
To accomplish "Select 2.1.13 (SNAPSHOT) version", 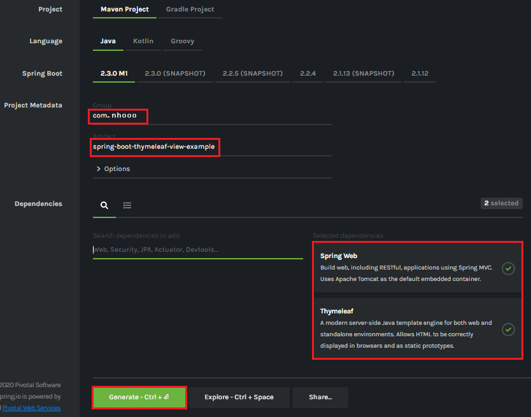I will pyautogui.click(x=363, y=73).
